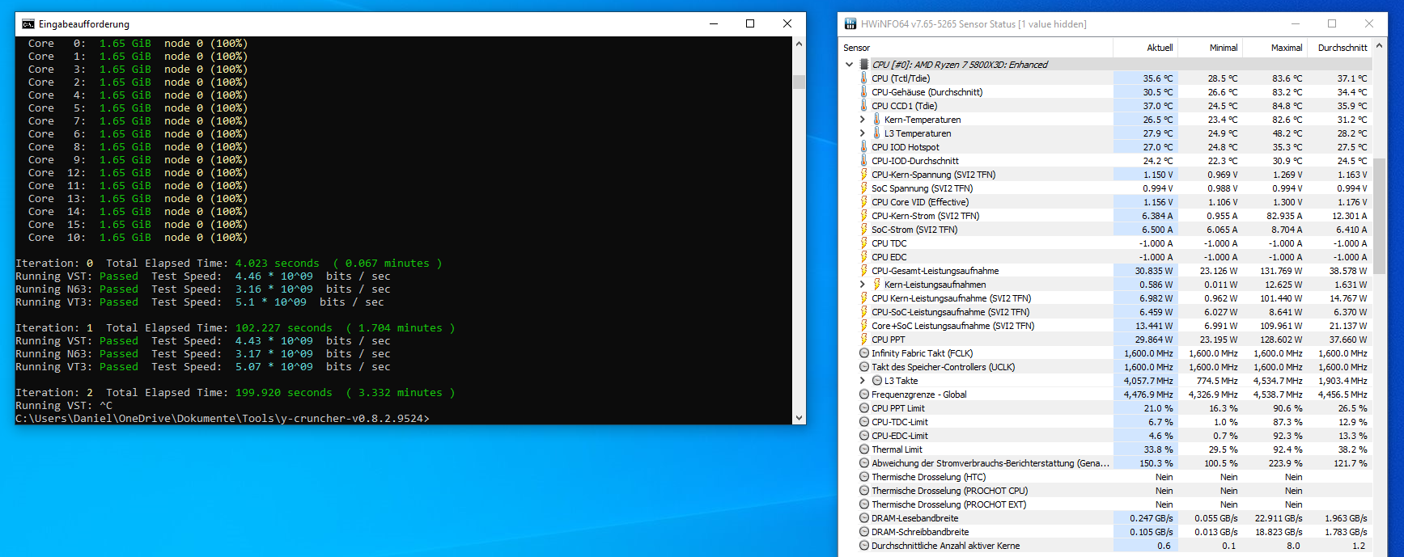Click the Sensor column header

pos(976,48)
